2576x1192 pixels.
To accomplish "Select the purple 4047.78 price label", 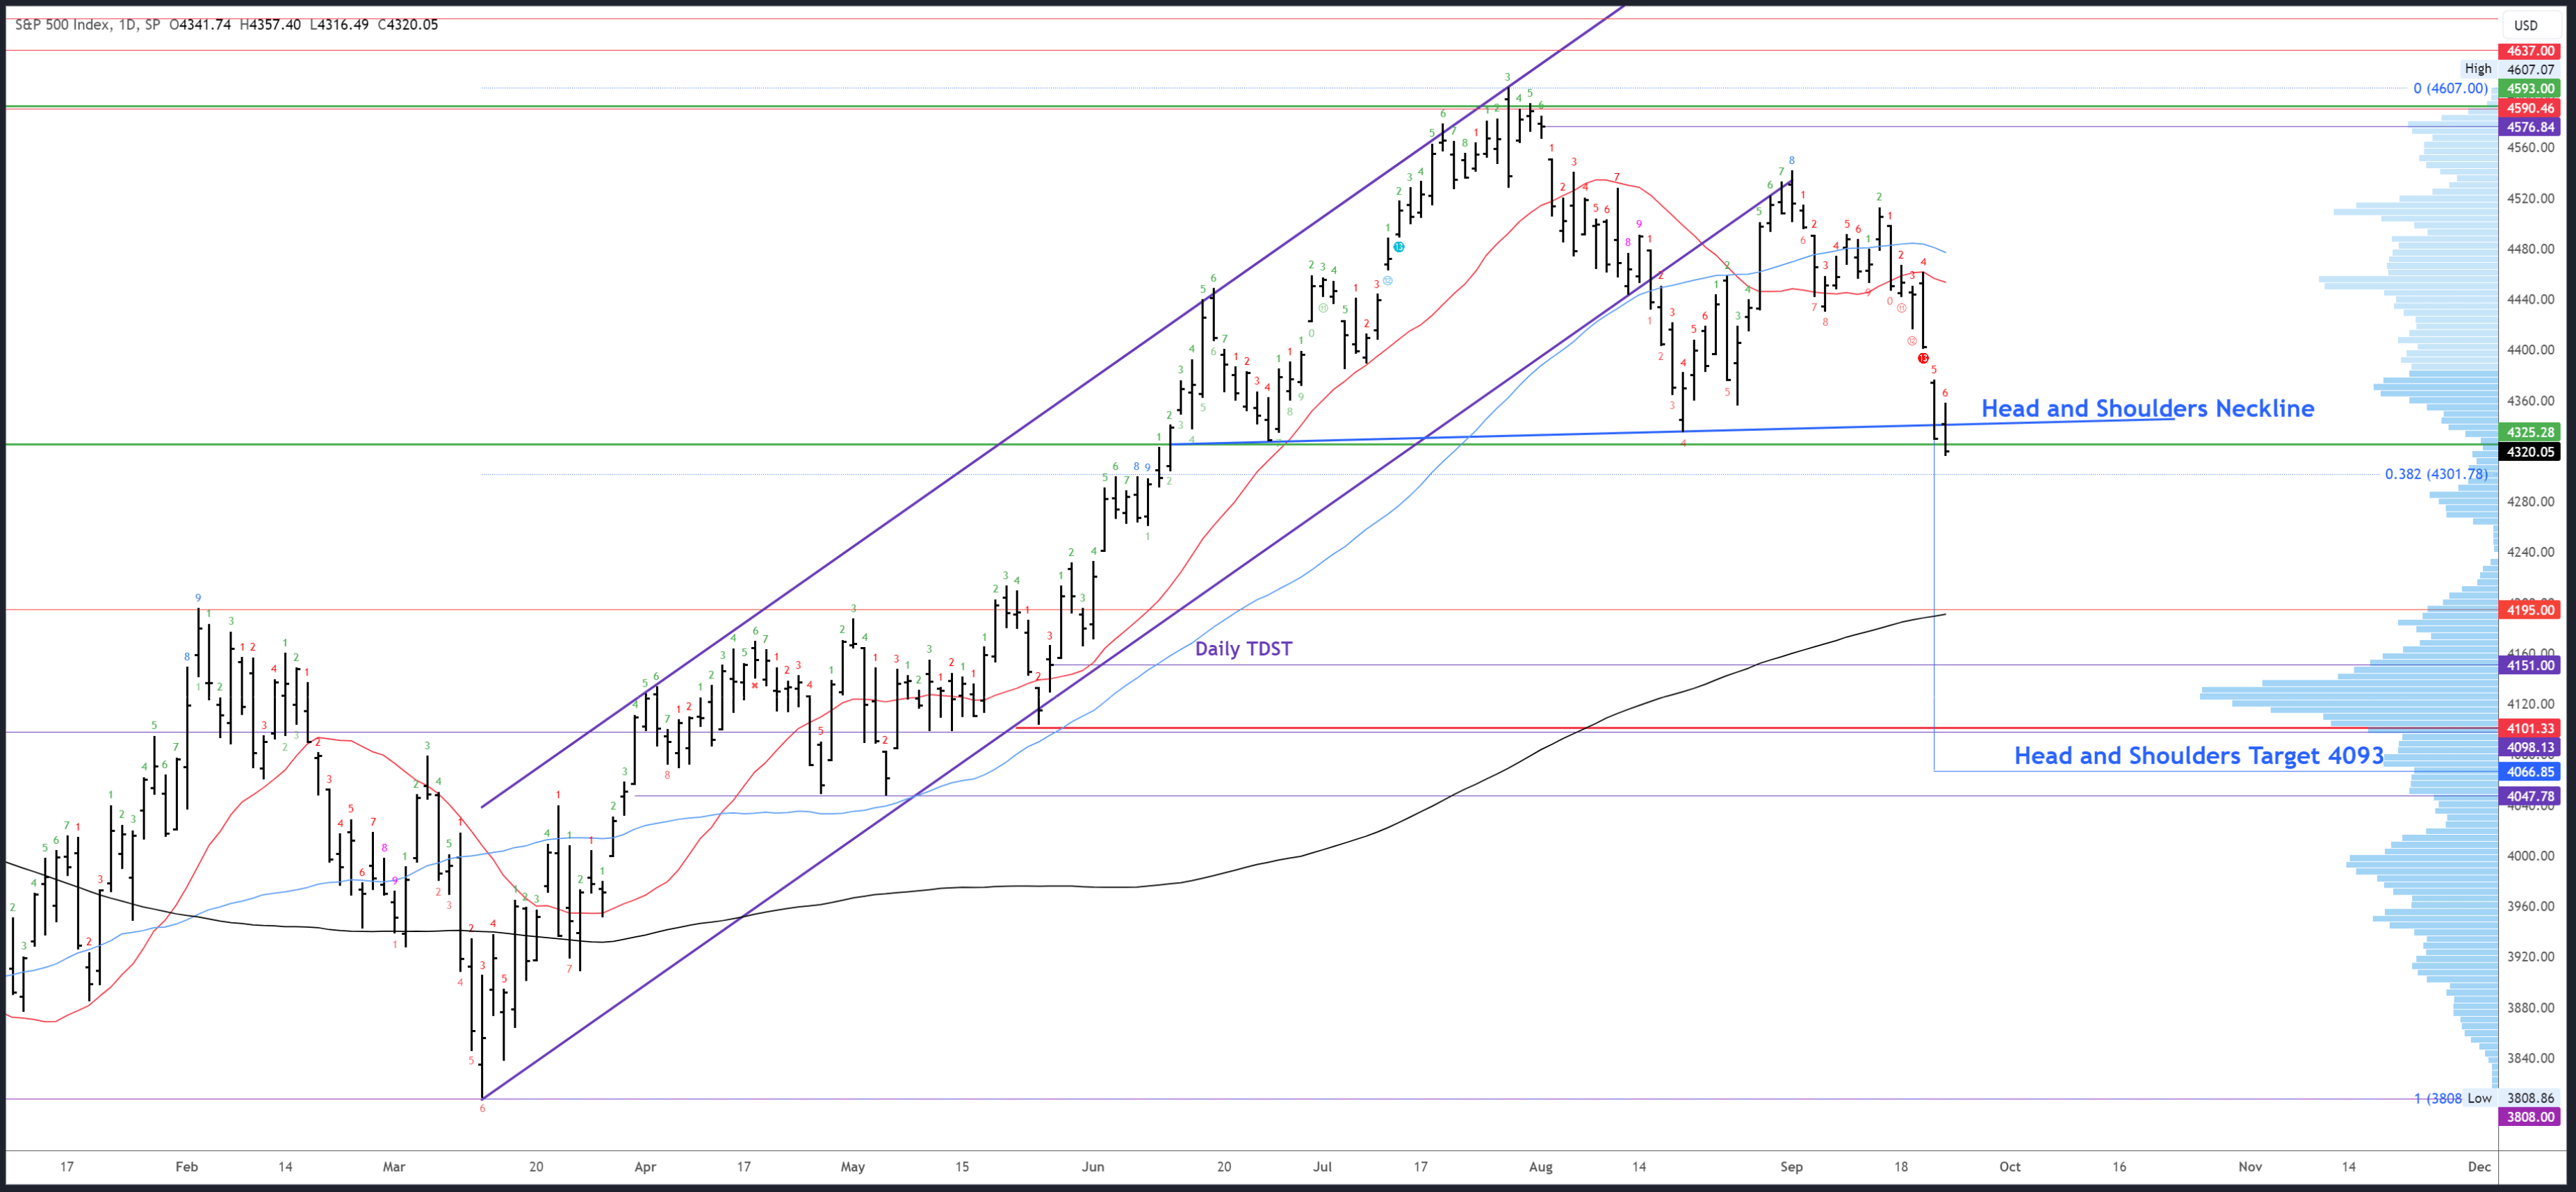I will (x=2529, y=797).
